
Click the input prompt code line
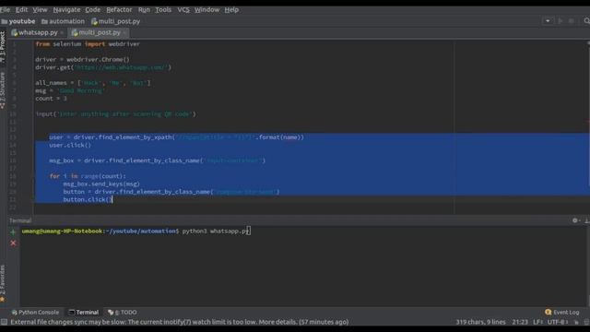[116, 114]
